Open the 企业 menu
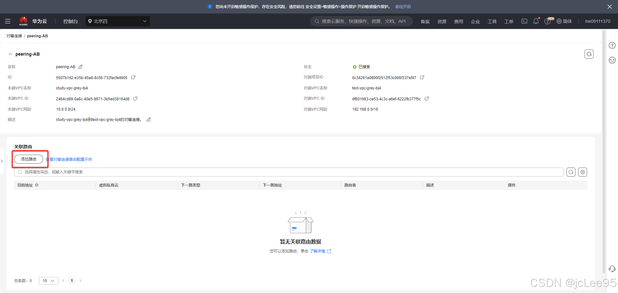Screen dimensions: 618x293 pyautogui.click(x=475, y=22)
